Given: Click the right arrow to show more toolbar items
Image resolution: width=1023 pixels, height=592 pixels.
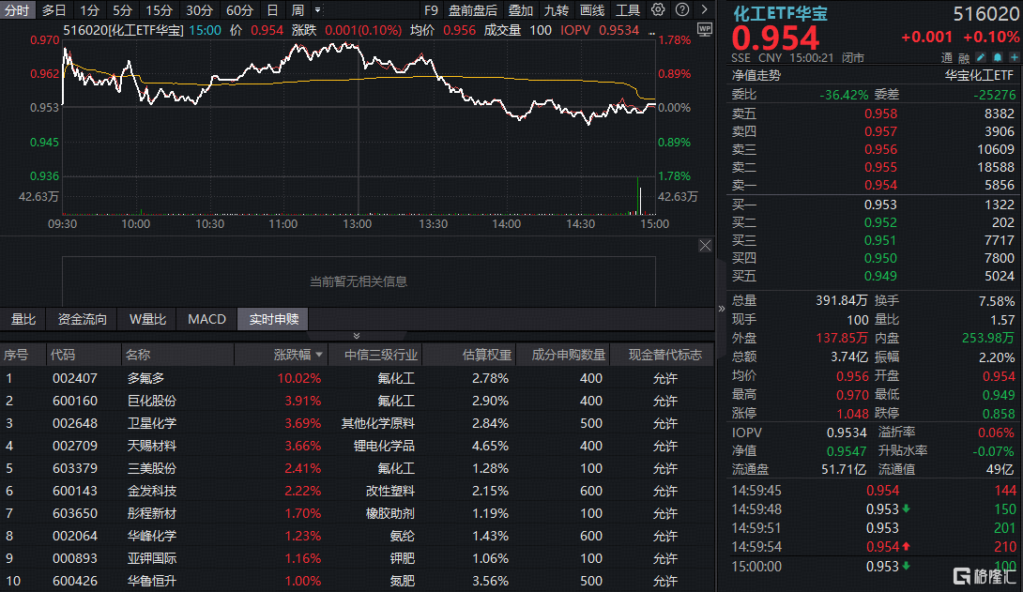Looking at the screenshot, I should click(705, 9).
